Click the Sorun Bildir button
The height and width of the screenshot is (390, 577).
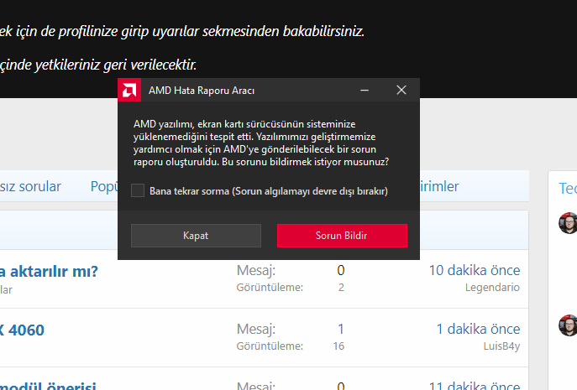click(x=342, y=236)
